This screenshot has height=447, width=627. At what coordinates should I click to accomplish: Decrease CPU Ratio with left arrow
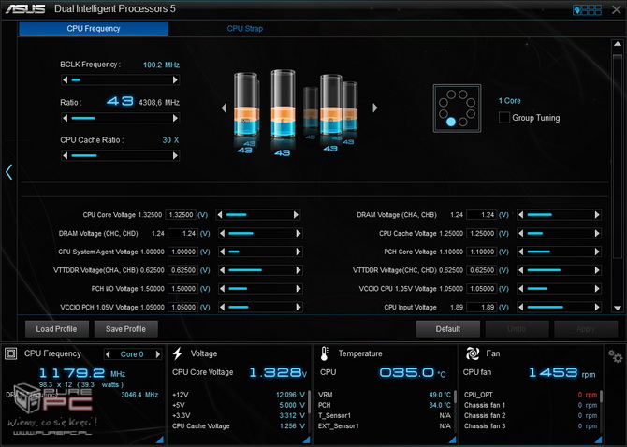click(66, 118)
